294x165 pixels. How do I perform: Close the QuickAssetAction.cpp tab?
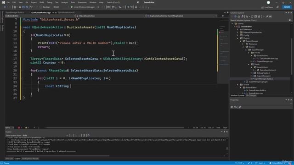(56, 13)
